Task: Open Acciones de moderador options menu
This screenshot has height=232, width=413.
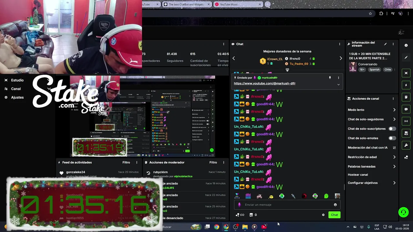Action: (224, 162)
